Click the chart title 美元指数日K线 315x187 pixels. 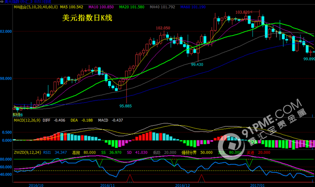pos(87,18)
